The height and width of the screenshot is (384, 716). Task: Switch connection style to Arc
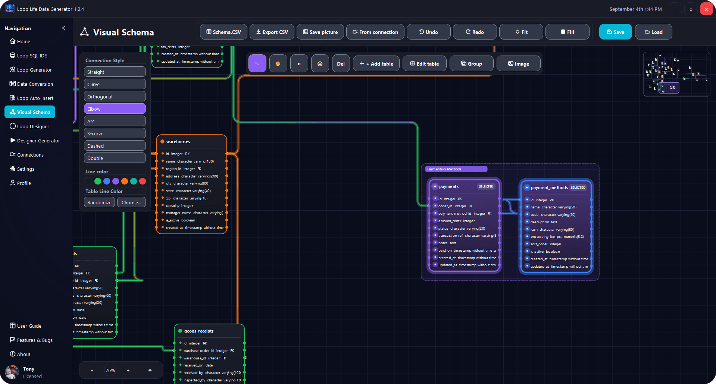115,121
